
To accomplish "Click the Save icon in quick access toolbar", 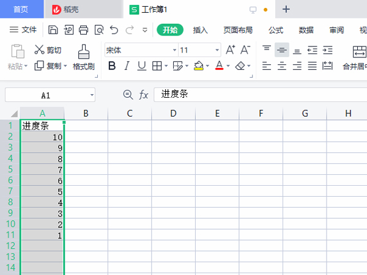I will coord(53,30).
